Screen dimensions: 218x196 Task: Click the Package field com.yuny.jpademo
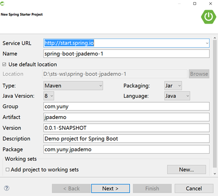click(x=126, y=149)
